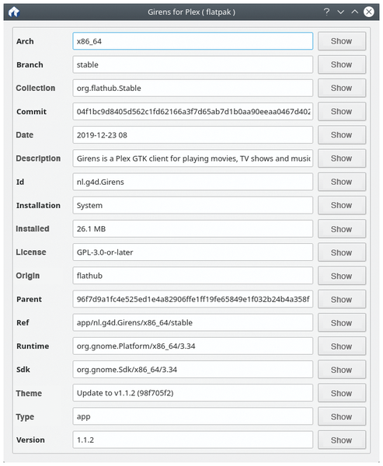Close the Girens for Plex window

click(369, 12)
